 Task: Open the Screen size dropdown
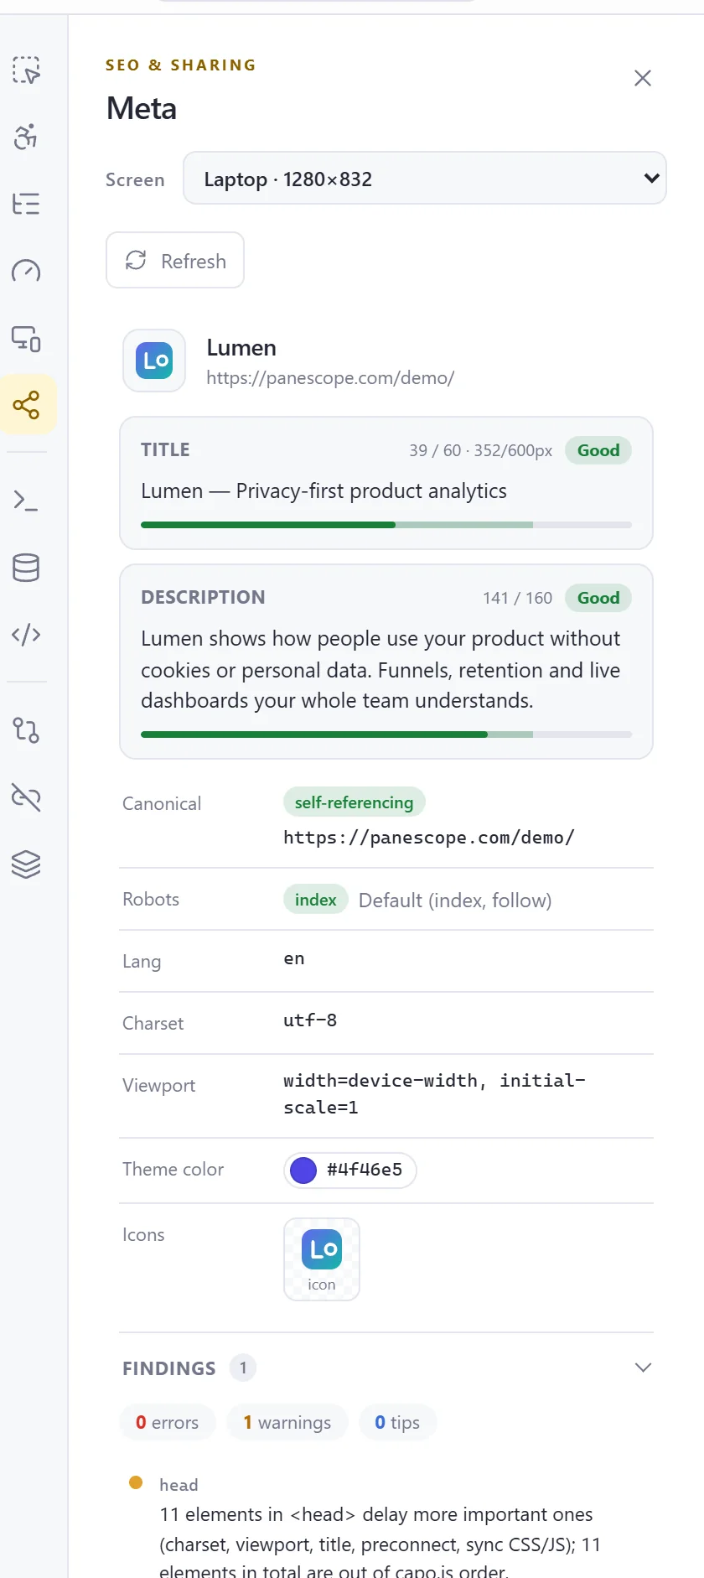pyautogui.click(x=425, y=178)
